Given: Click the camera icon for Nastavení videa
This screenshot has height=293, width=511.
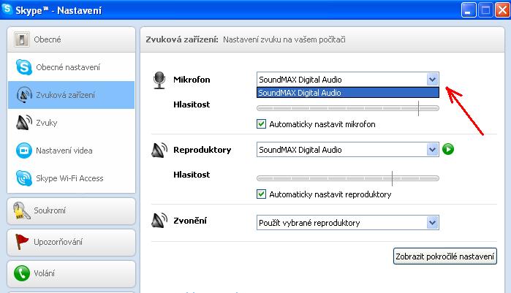Looking at the screenshot, I should pyautogui.click(x=24, y=151).
